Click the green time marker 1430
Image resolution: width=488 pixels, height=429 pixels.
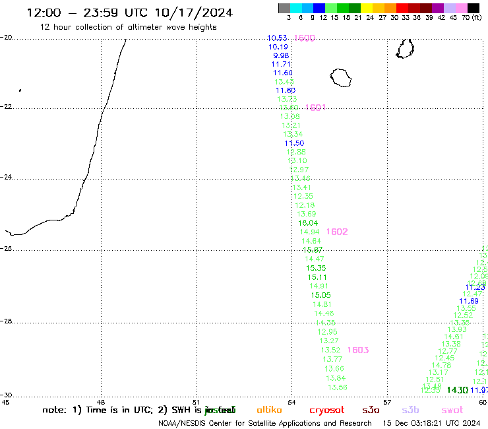pos(458,390)
